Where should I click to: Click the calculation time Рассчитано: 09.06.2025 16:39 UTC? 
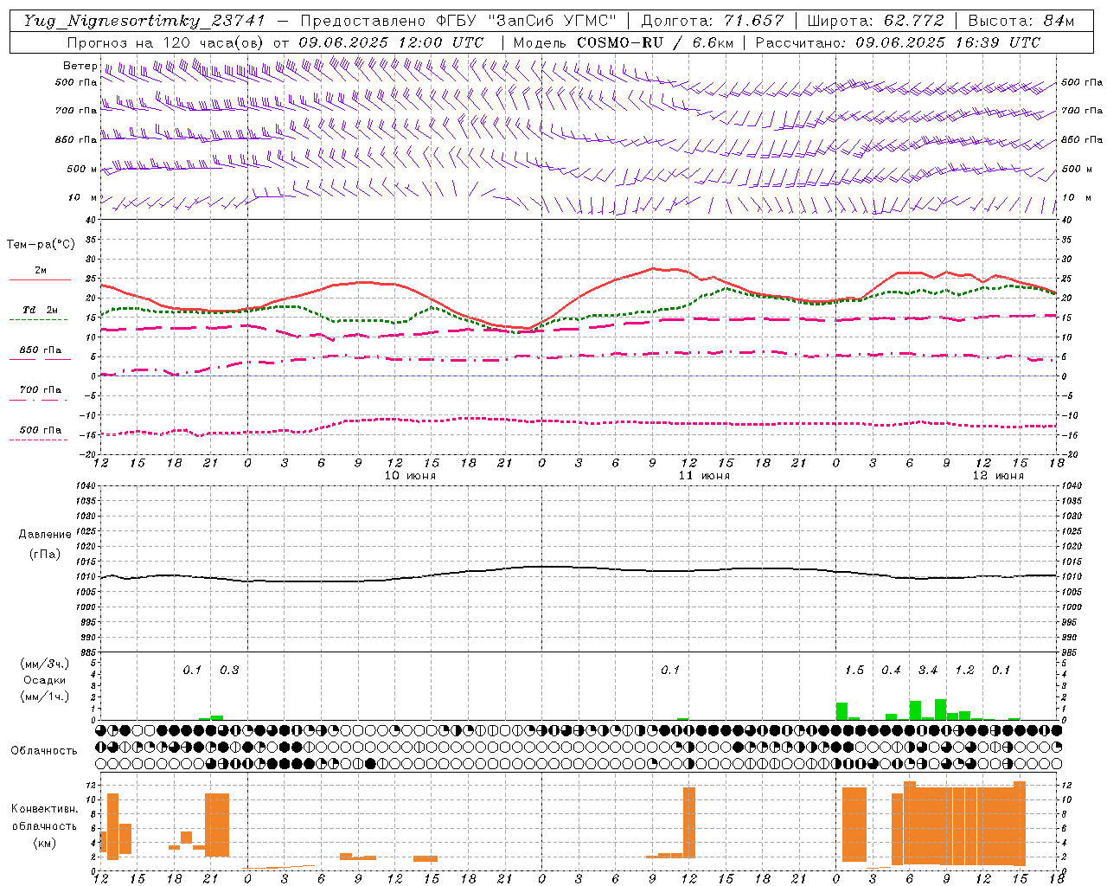(898, 42)
